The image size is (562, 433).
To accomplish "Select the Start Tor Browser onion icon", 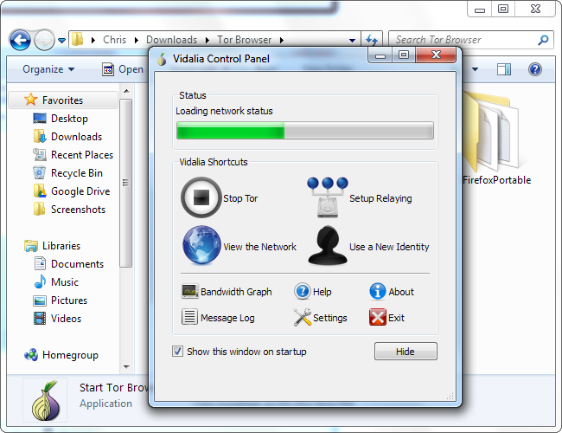I will tap(46, 400).
